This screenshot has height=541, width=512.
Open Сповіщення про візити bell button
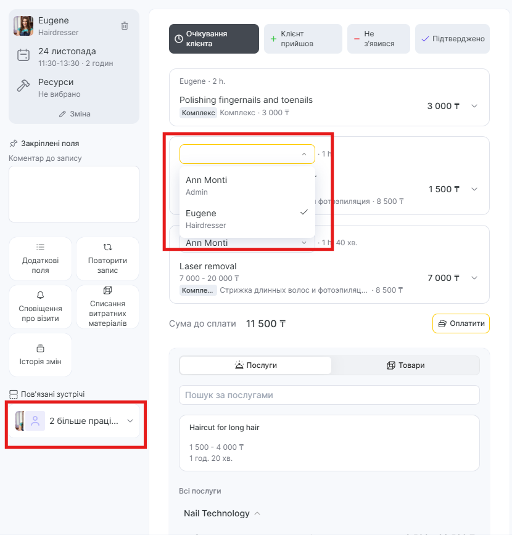40,306
